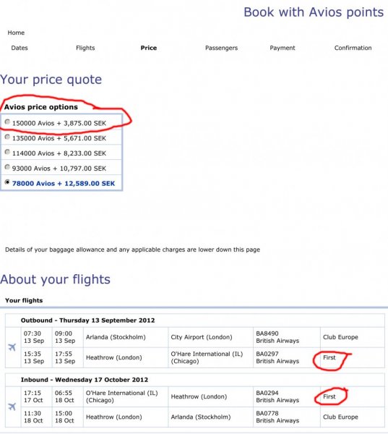Click the inbound flight airplane icon
This screenshot has width=388, height=434.
tap(12, 407)
